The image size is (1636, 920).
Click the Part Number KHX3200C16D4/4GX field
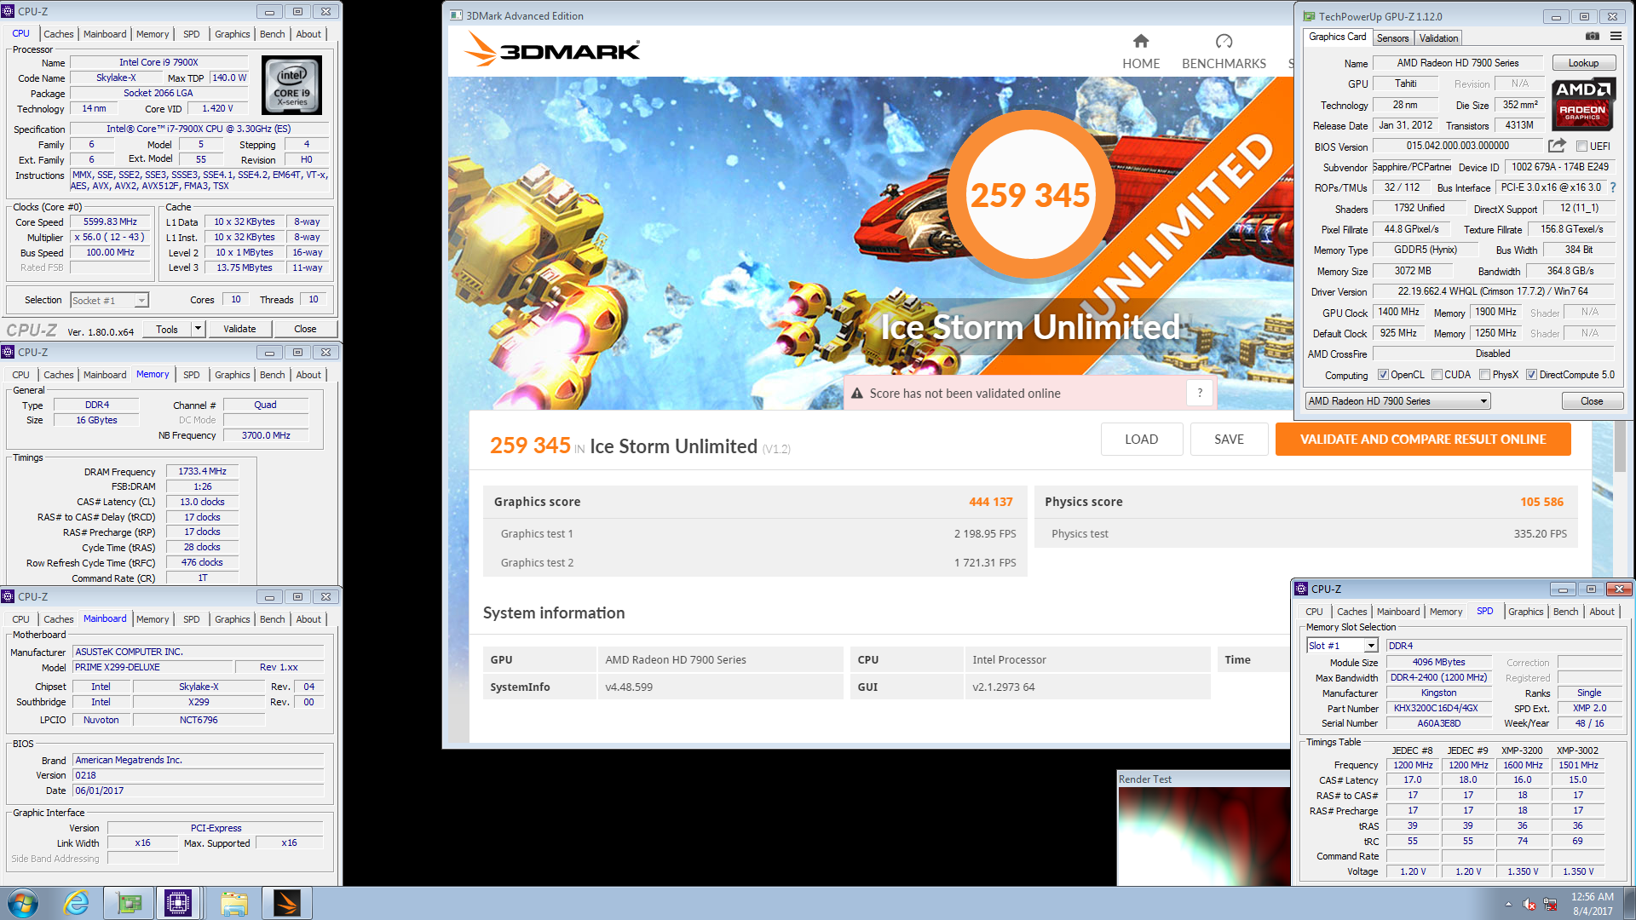click(x=1438, y=708)
